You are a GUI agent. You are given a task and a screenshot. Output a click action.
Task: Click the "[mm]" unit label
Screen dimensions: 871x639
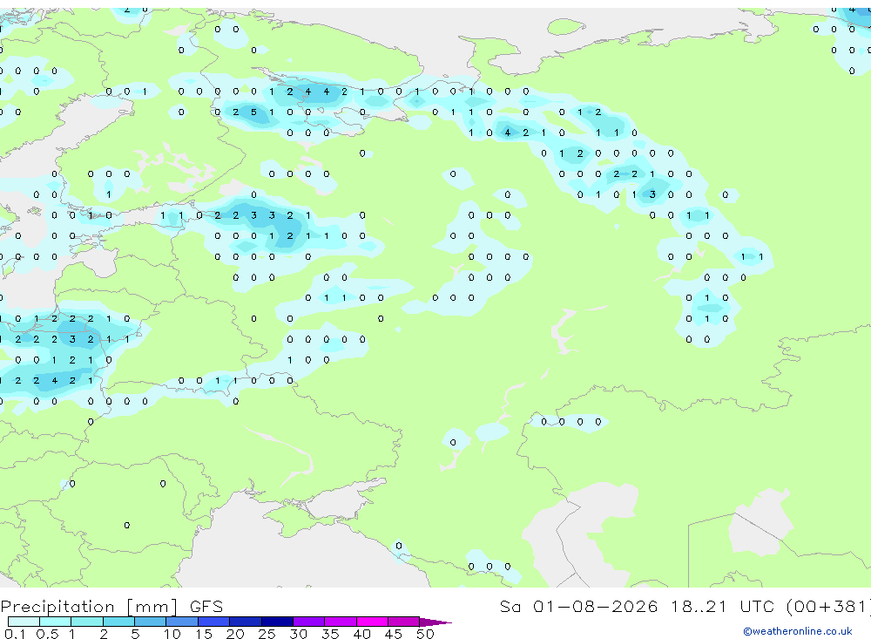tap(152, 607)
